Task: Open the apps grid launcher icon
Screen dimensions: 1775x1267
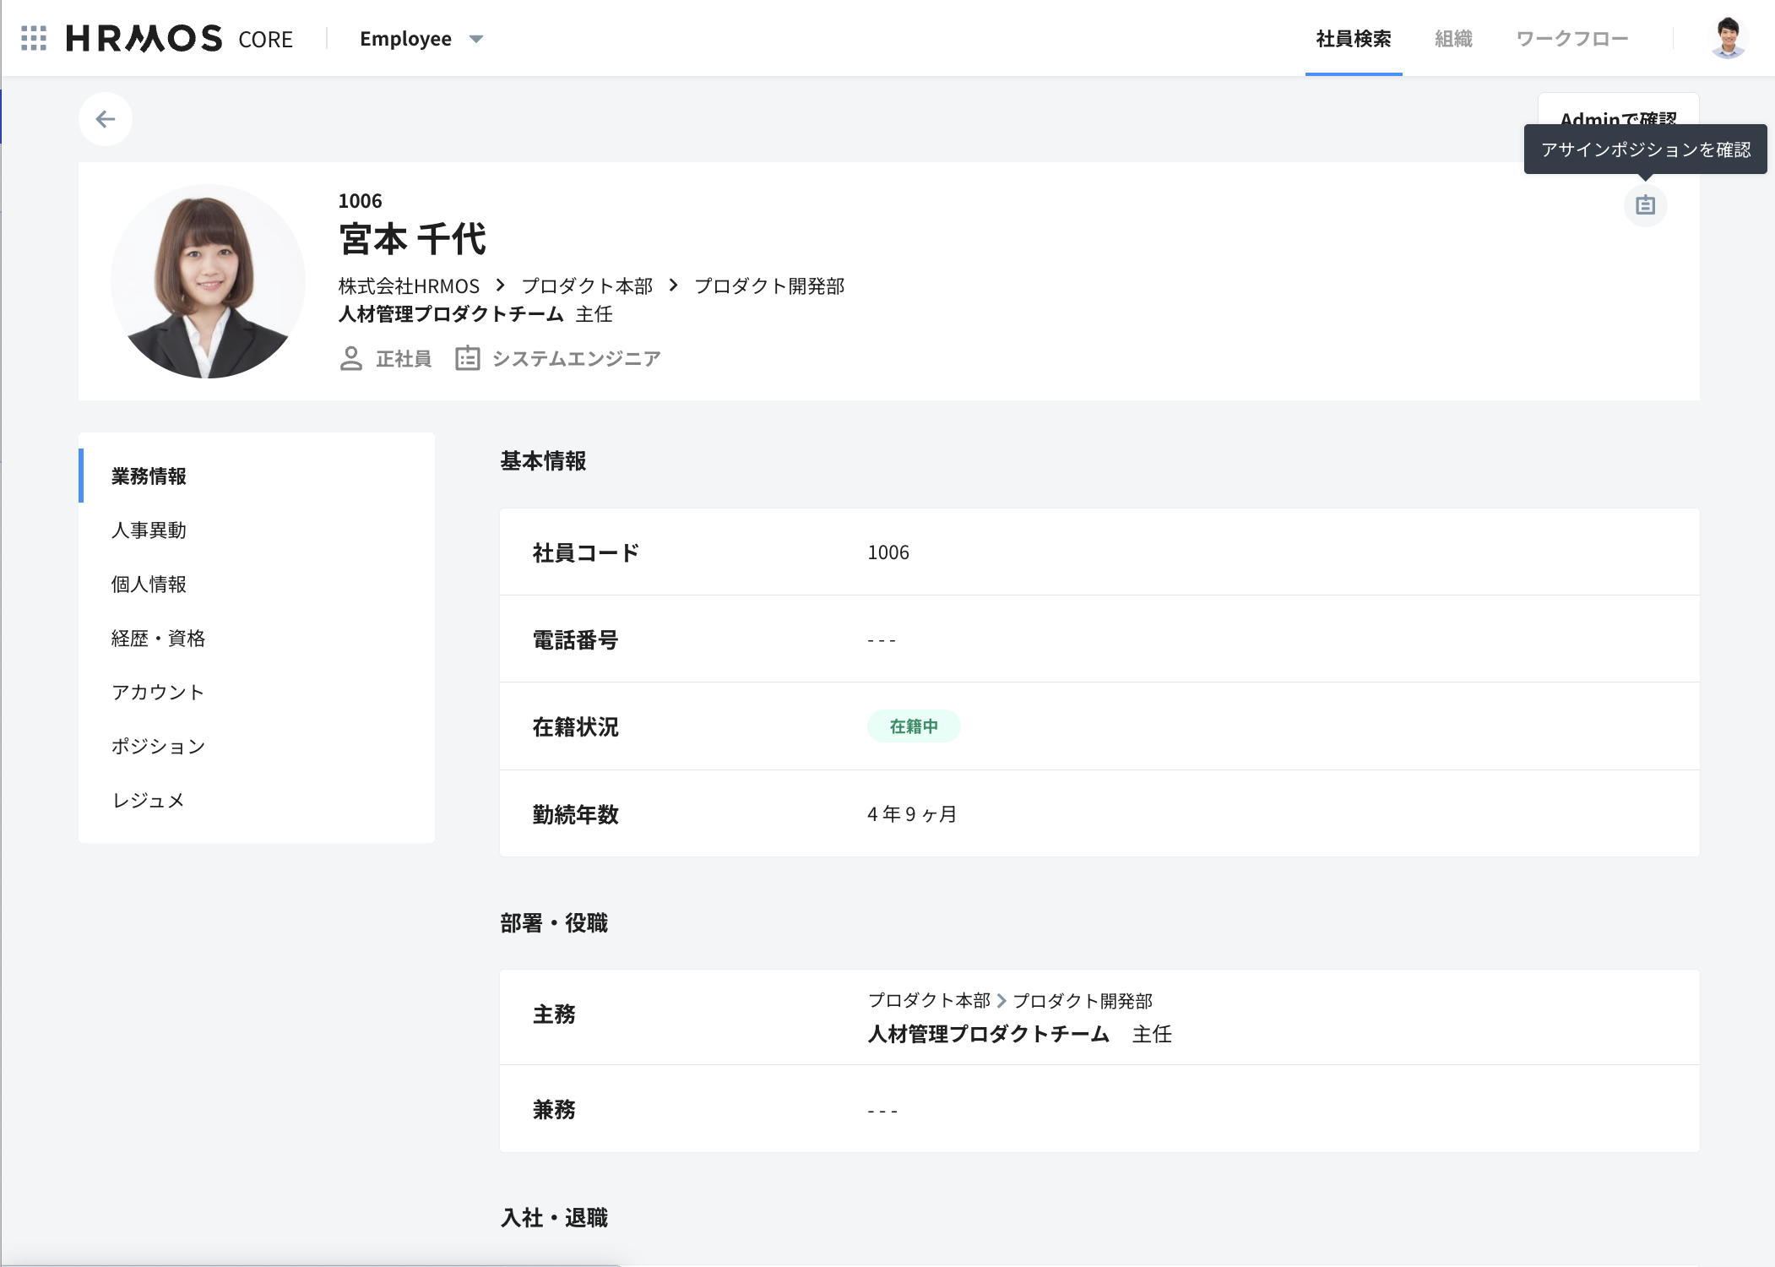Action: (x=34, y=39)
